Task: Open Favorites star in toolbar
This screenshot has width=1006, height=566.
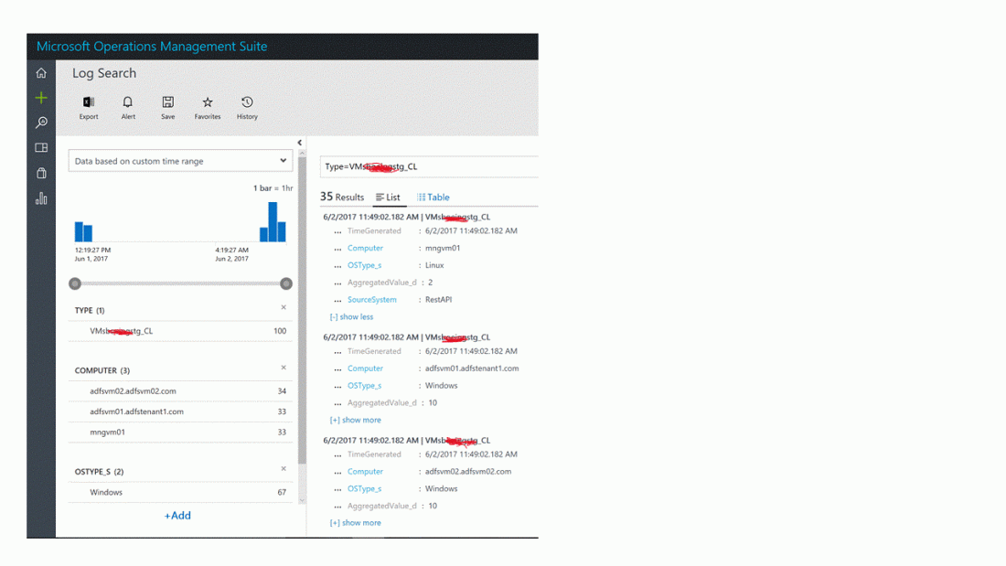Action: [208, 107]
